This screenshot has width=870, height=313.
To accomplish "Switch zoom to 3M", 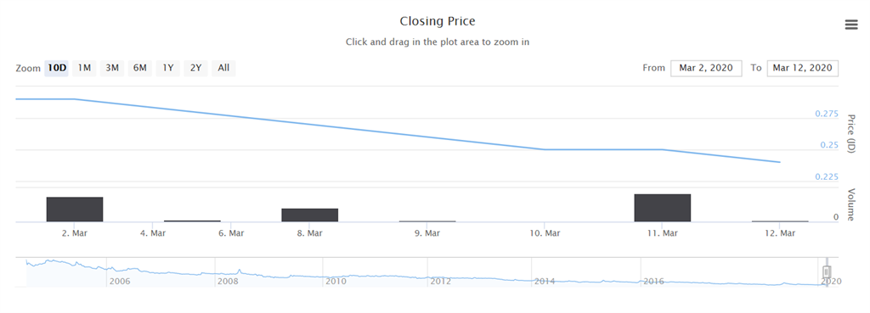I will pyautogui.click(x=112, y=68).
